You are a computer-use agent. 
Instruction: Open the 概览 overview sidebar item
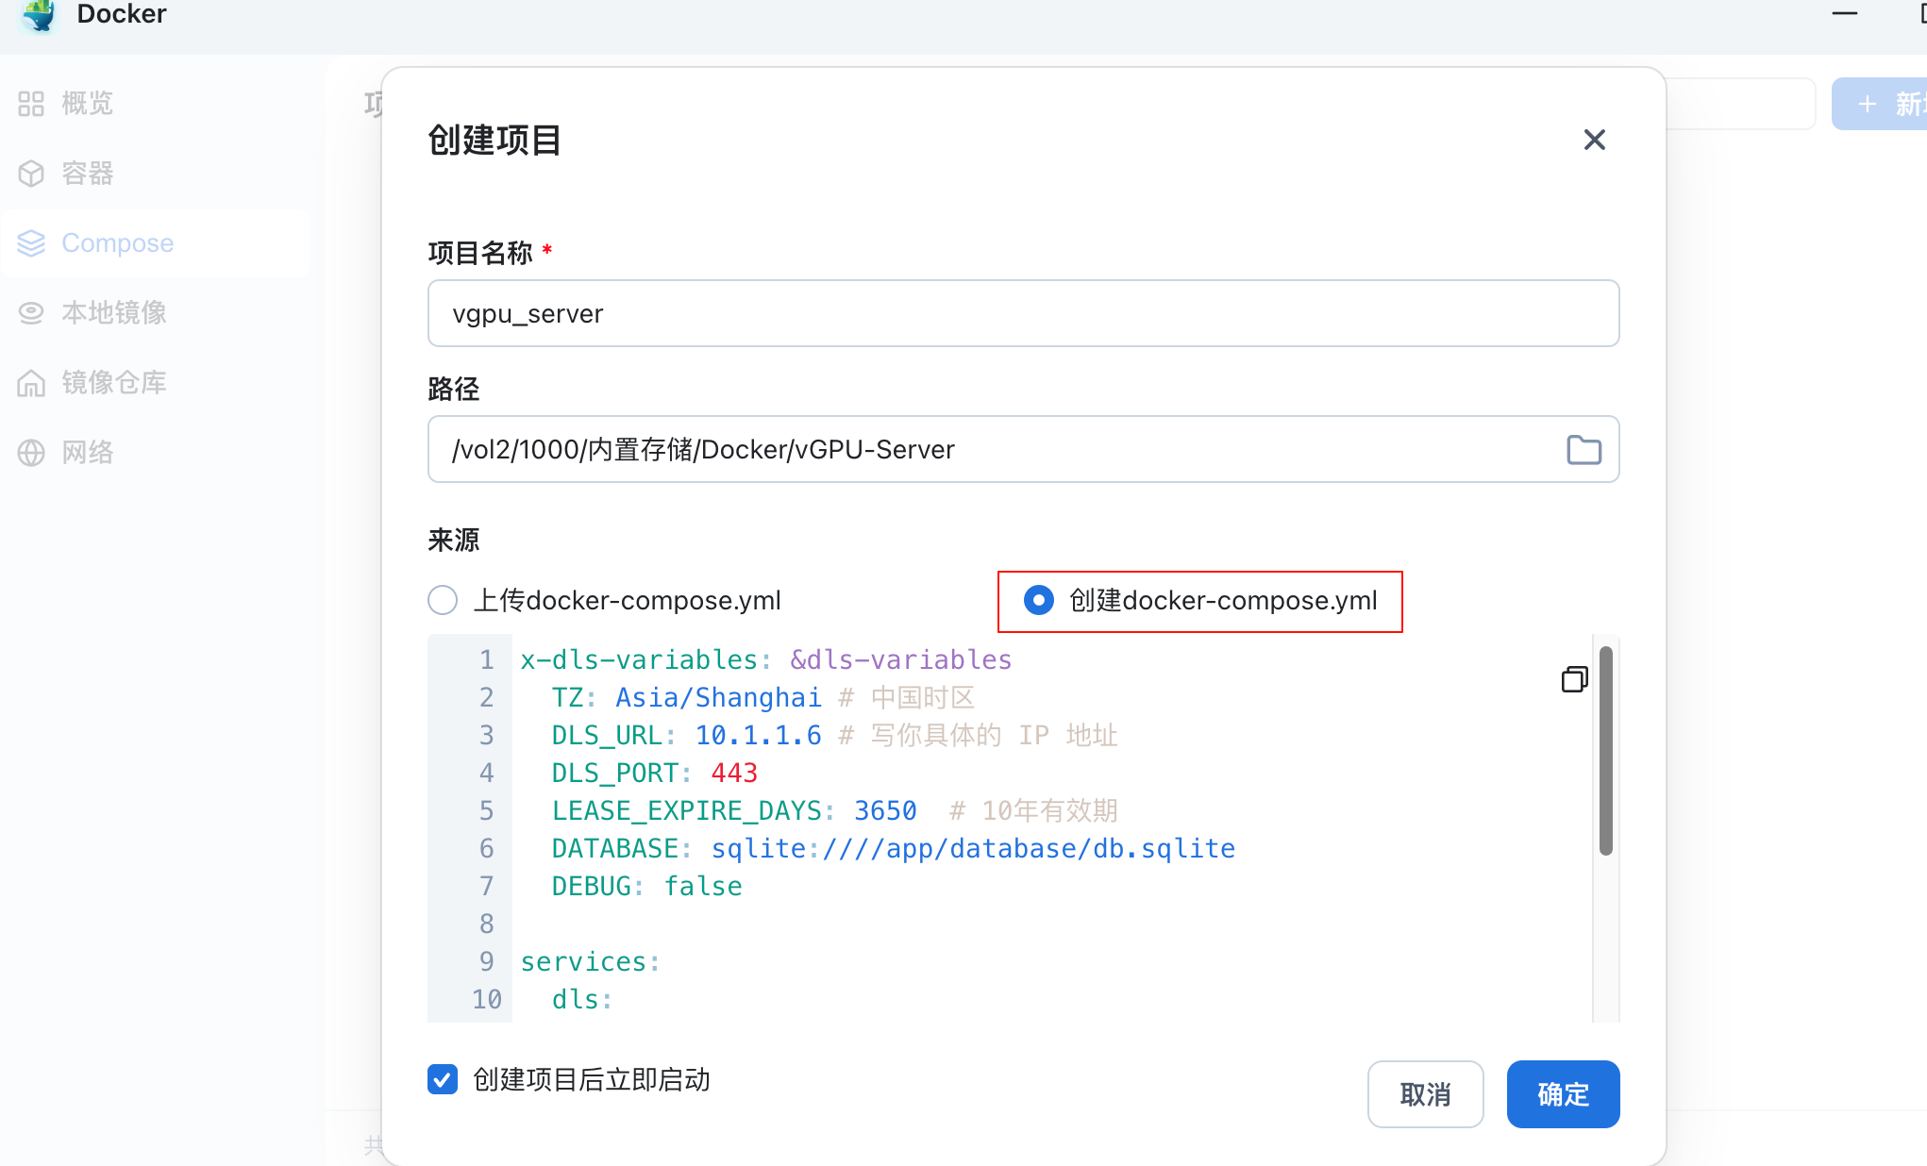[x=156, y=104]
